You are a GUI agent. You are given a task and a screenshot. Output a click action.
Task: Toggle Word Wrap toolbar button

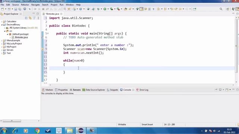tap(146, 9)
